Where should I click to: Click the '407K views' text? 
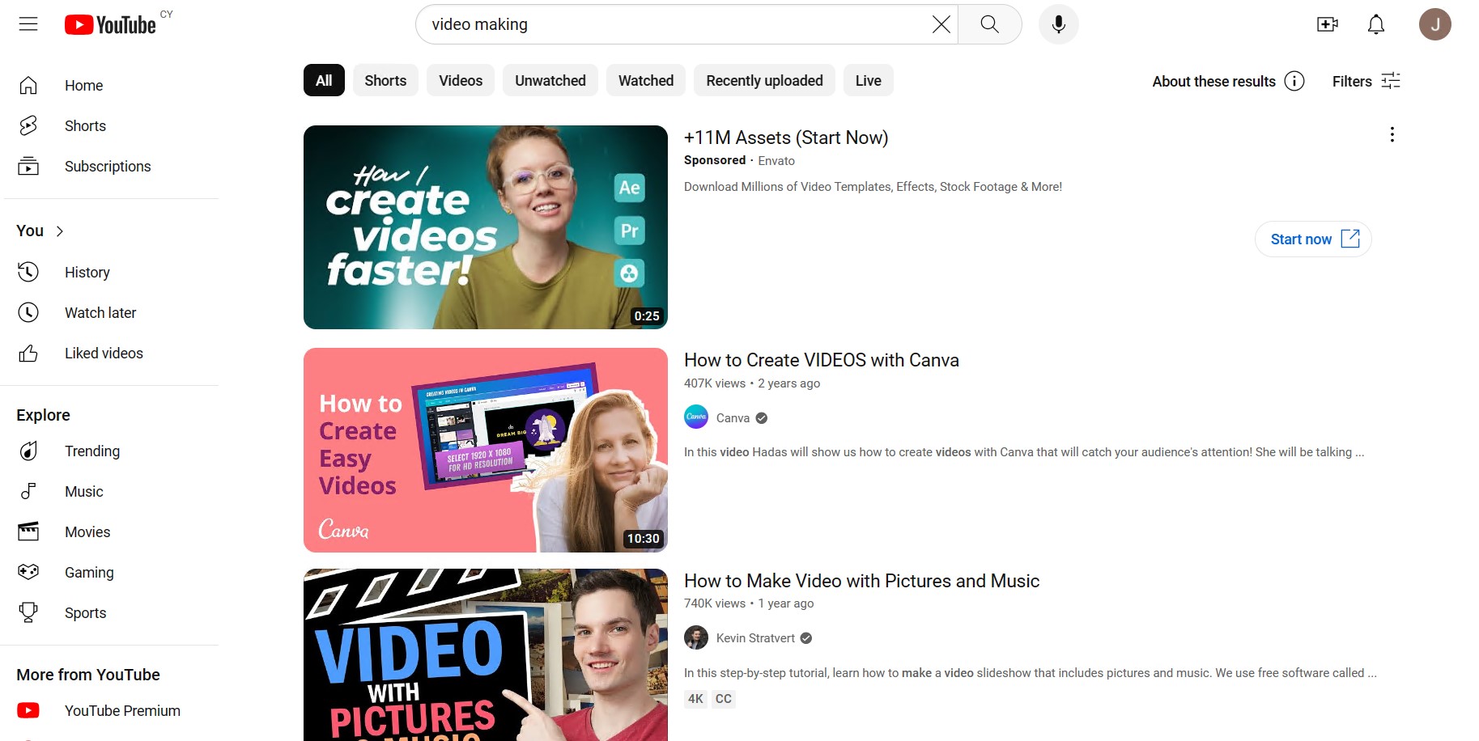(x=715, y=383)
